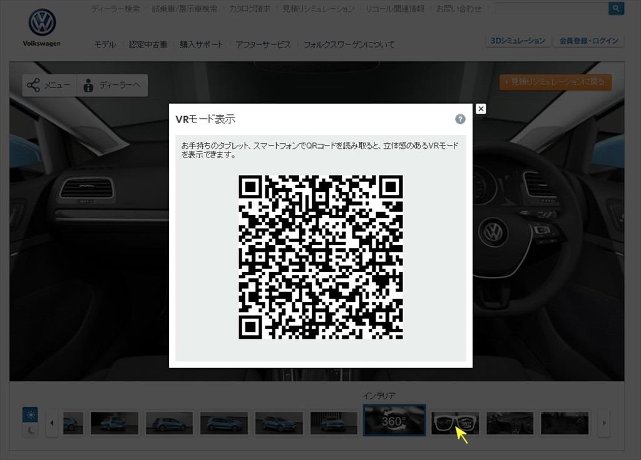Open the モデル menu
Screen dimensions: 641x460
click(105, 44)
